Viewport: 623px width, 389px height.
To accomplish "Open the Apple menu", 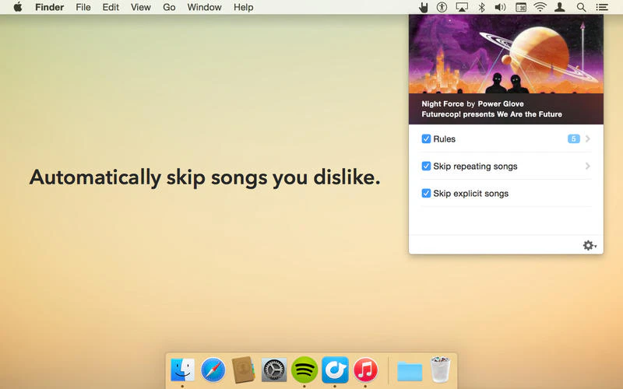I will point(18,7).
